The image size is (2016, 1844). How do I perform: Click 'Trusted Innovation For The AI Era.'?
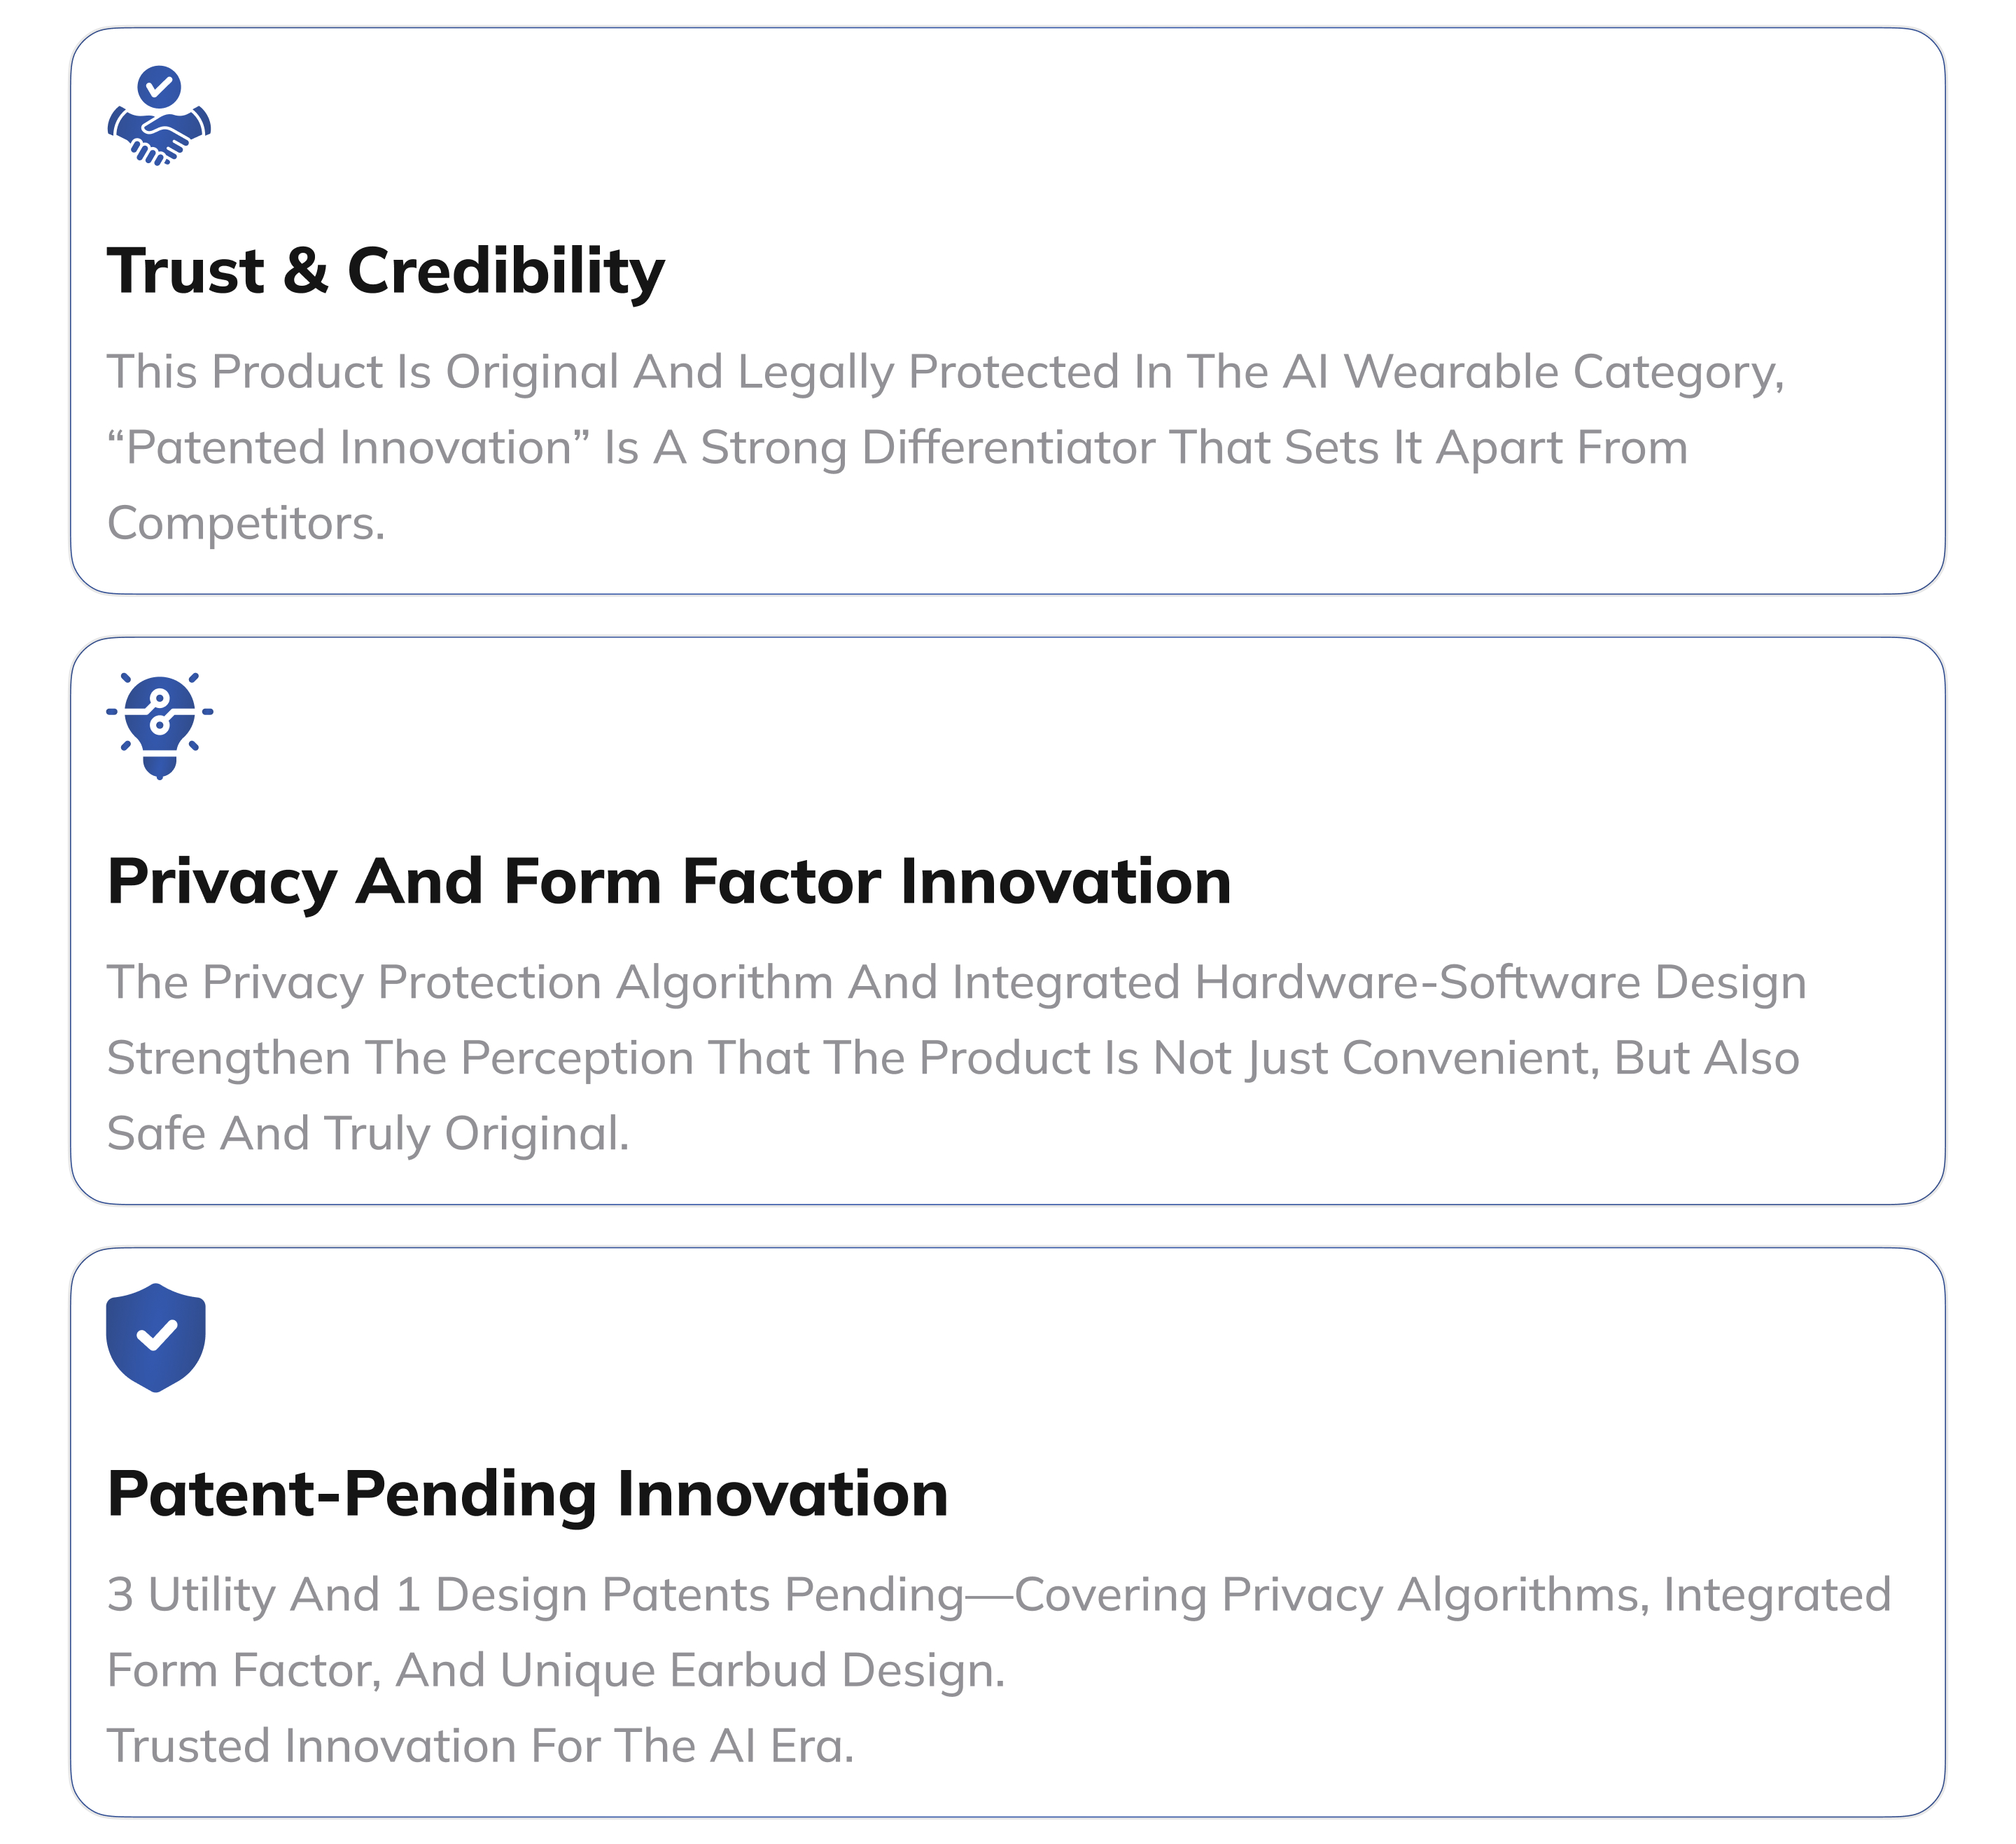pyautogui.click(x=481, y=1746)
